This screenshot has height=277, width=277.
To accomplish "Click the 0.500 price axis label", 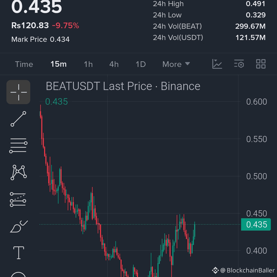I will click(x=256, y=176).
